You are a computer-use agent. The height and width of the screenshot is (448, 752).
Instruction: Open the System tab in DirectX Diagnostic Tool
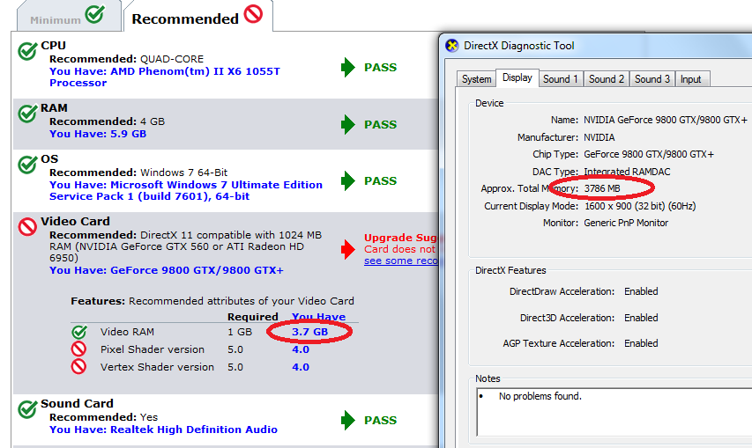pyautogui.click(x=476, y=79)
